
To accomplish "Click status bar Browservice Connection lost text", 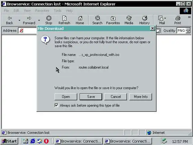I will pos(28,133).
